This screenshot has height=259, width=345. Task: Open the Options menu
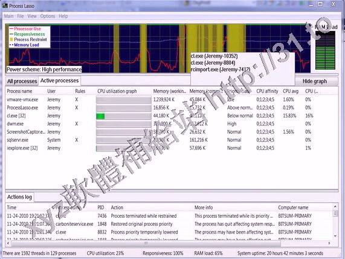point(48,16)
